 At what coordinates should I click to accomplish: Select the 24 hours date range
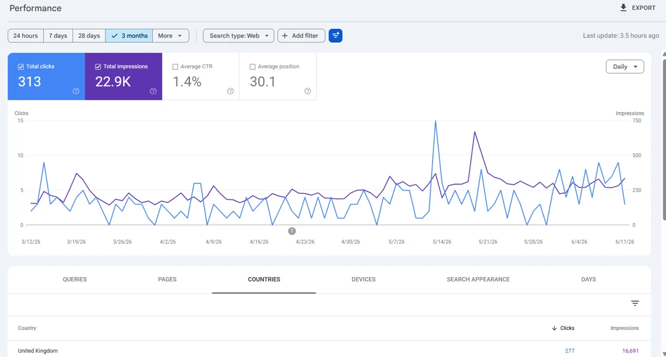(26, 36)
